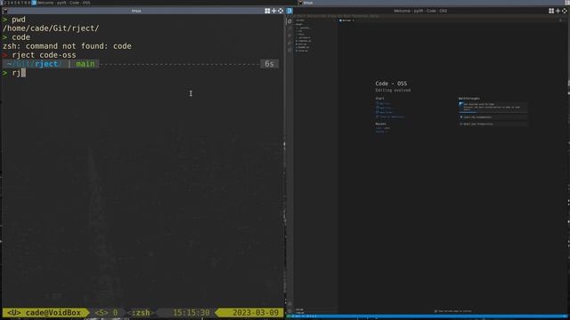Open the Terminal menu in Code - OSS
The height and width of the screenshot is (320, 570).
coord(360,16)
